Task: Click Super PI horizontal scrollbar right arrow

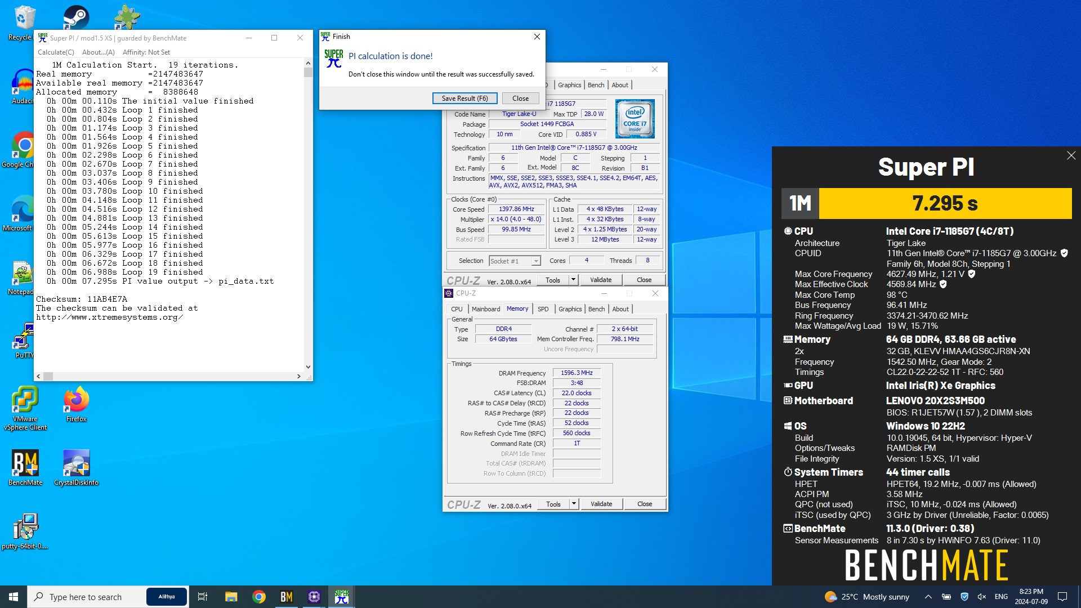Action: pyautogui.click(x=299, y=376)
